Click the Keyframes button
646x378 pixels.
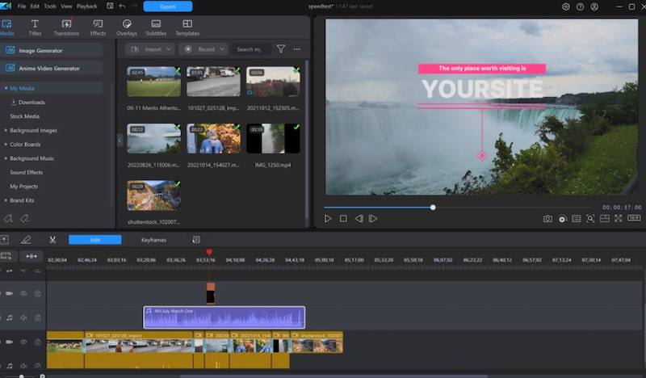pyautogui.click(x=153, y=240)
